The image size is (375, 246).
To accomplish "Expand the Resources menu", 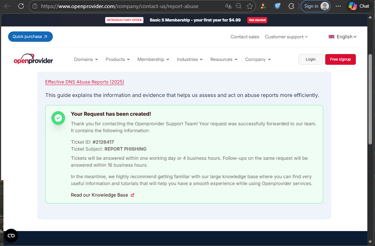I will click(224, 59).
